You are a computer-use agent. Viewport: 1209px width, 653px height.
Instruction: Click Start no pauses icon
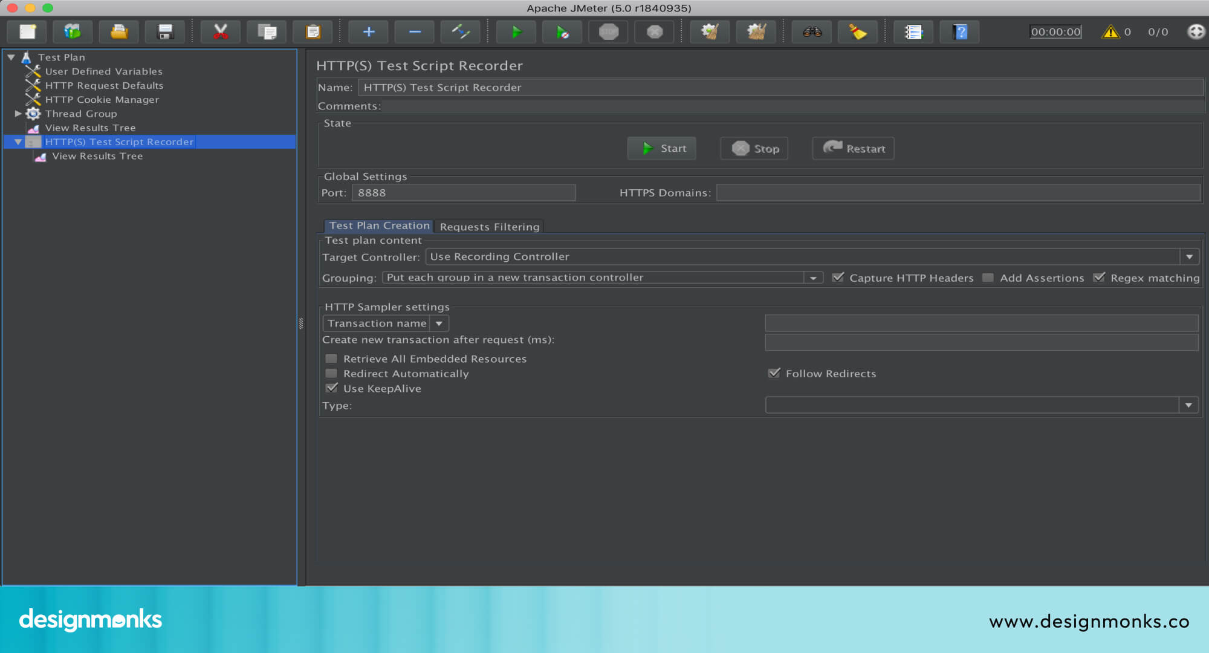click(562, 31)
